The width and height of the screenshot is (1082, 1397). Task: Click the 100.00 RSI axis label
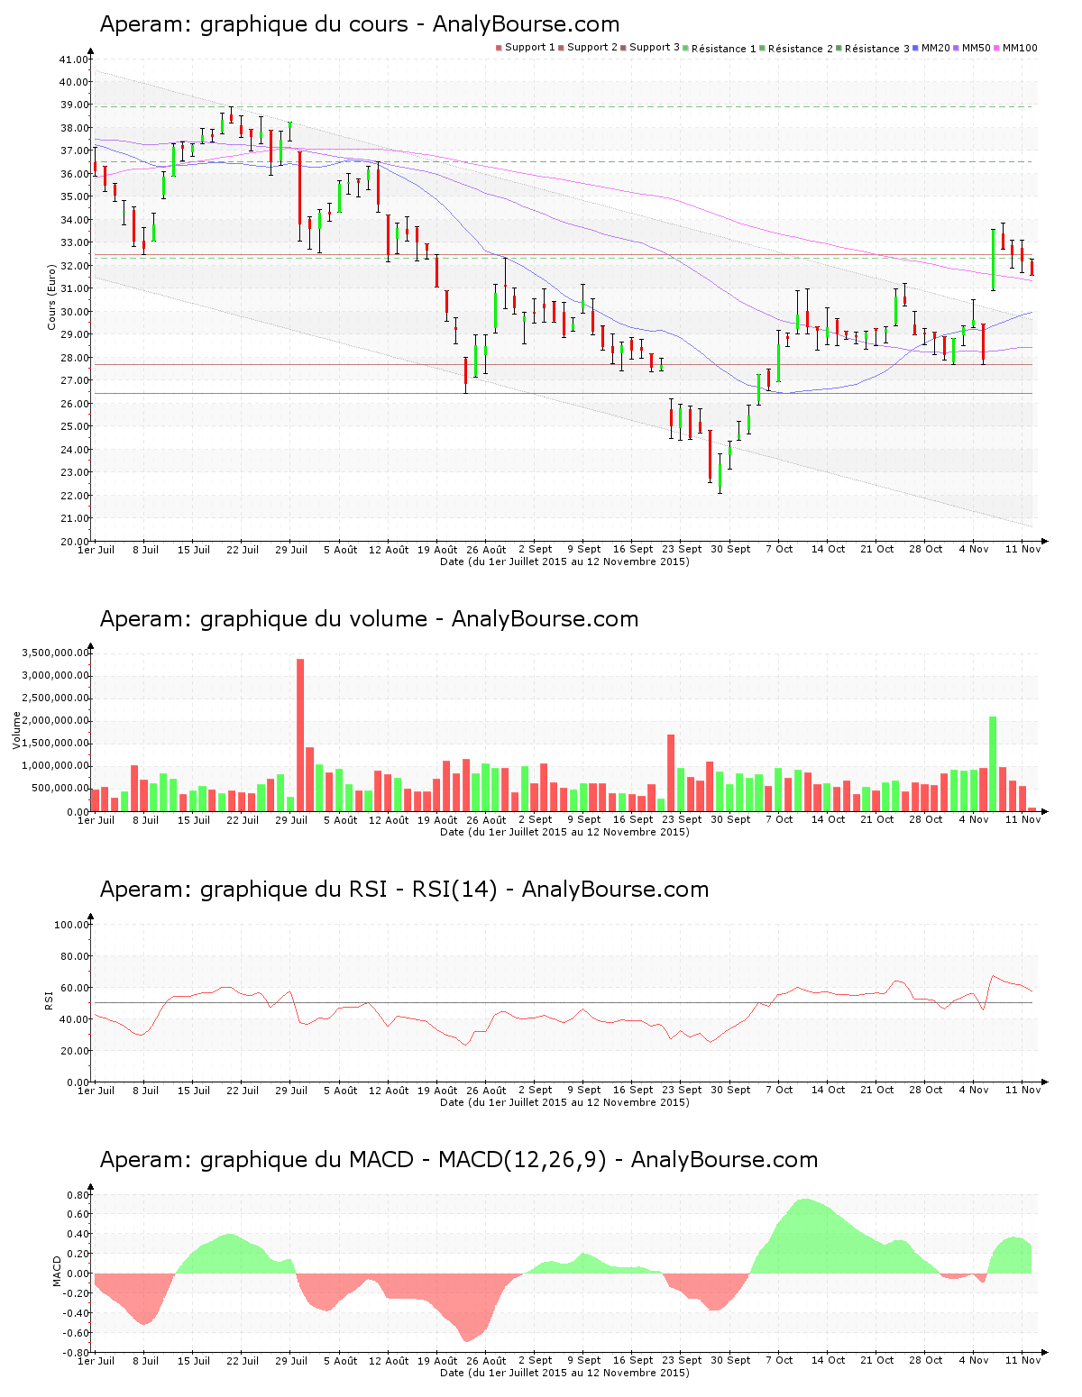click(x=71, y=925)
